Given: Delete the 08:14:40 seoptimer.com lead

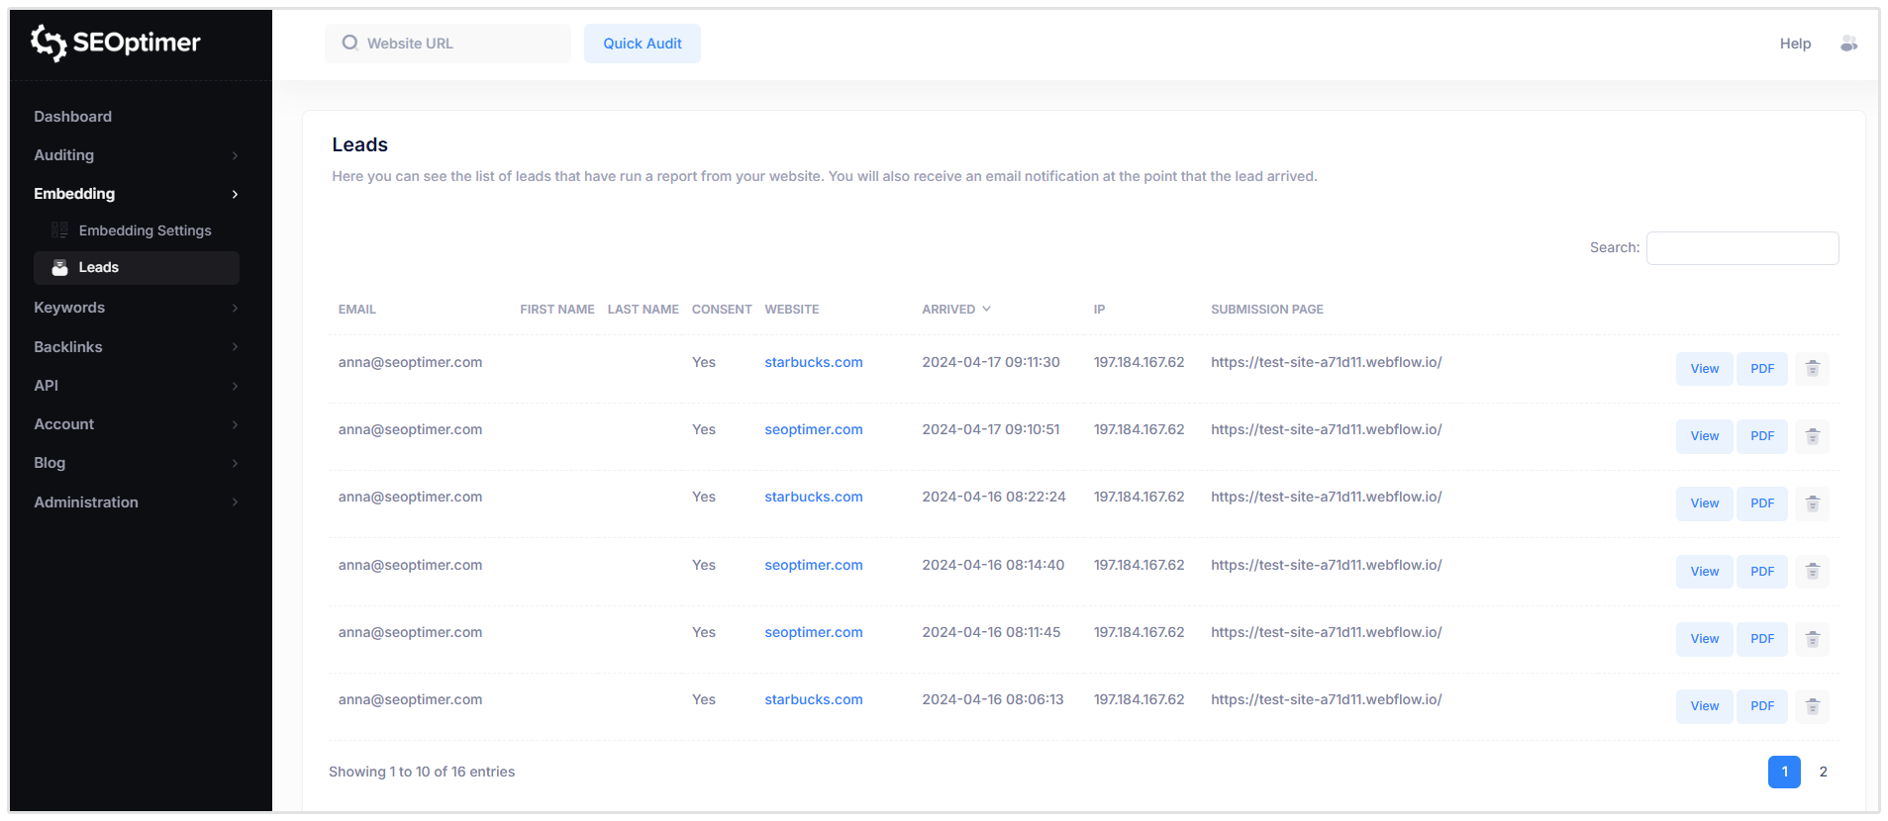Looking at the screenshot, I should pos(1812,572).
